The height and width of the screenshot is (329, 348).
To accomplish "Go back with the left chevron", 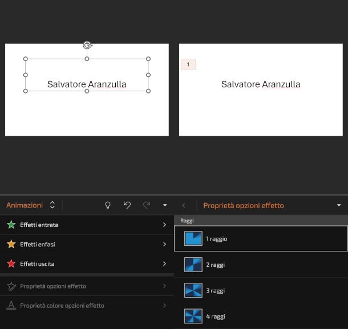I will point(183,205).
